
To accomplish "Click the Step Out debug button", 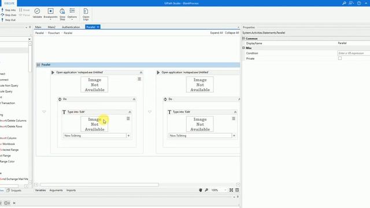I will pos(8,20).
